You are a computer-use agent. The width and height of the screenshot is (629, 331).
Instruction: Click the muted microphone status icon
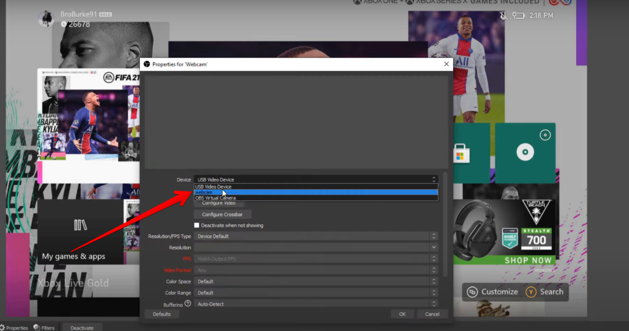[503, 16]
